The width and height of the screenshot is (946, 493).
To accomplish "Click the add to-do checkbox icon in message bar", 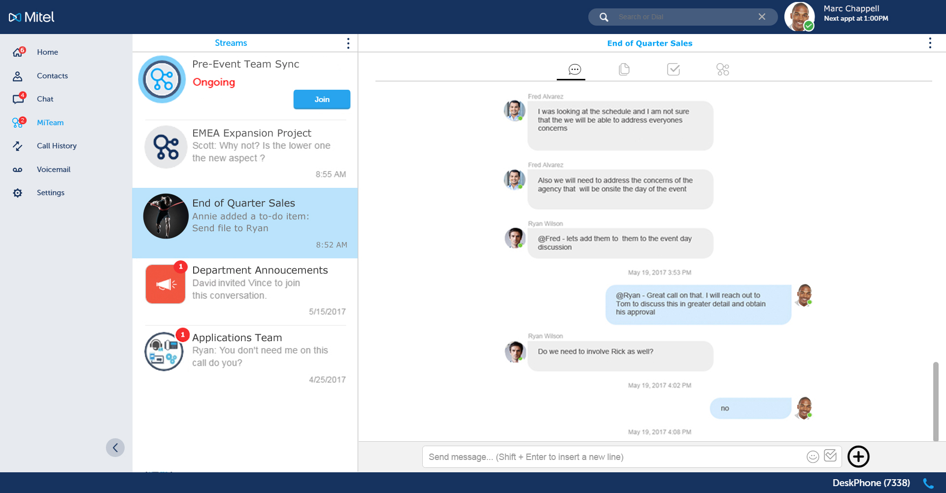I will click(x=830, y=456).
